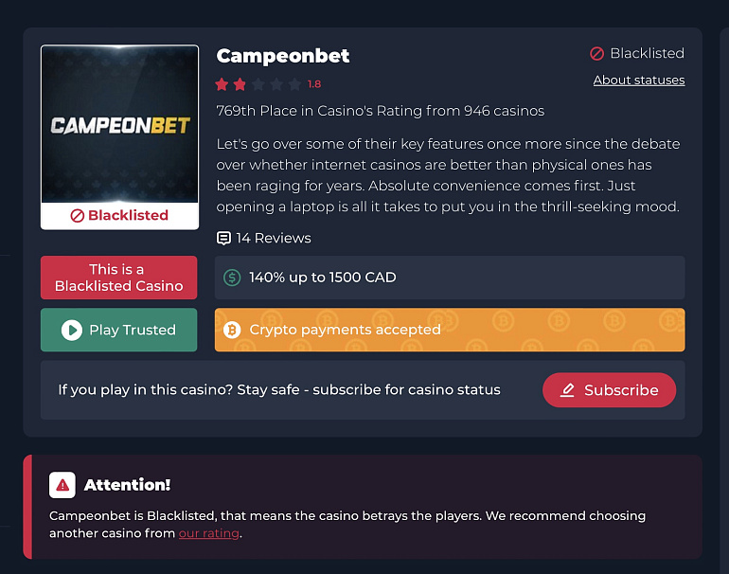The width and height of the screenshot is (729, 574).
Task: Click the second red rating star
Action: pyautogui.click(x=240, y=84)
